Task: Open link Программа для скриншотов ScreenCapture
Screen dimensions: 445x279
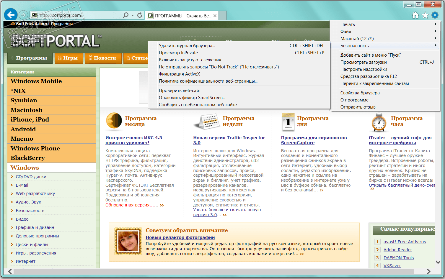Action: tap(314, 140)
